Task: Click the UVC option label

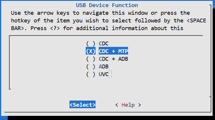Action: pos(104,74)
